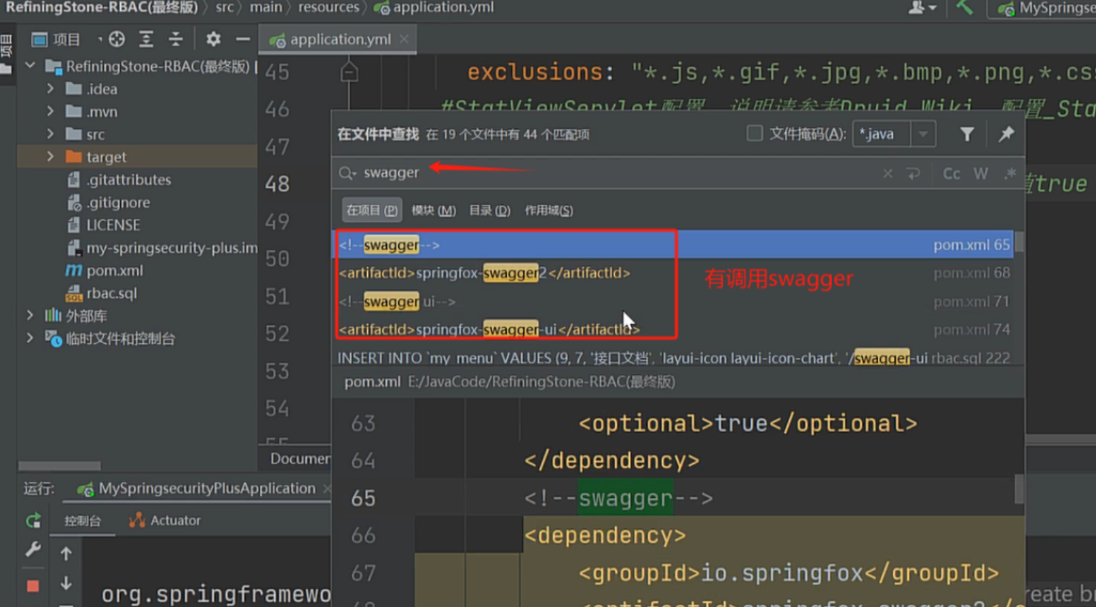Select result springfox-swagger-ui artifactId
This screenshot has width=1096, height=607.
click(673, 330)
